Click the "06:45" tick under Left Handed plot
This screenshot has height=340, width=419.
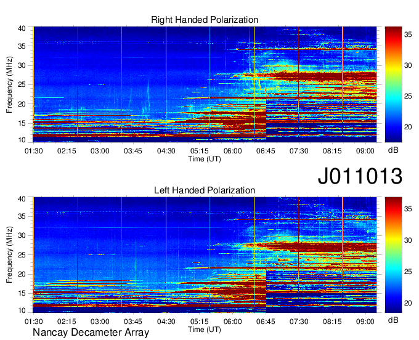tap(266, 322)
